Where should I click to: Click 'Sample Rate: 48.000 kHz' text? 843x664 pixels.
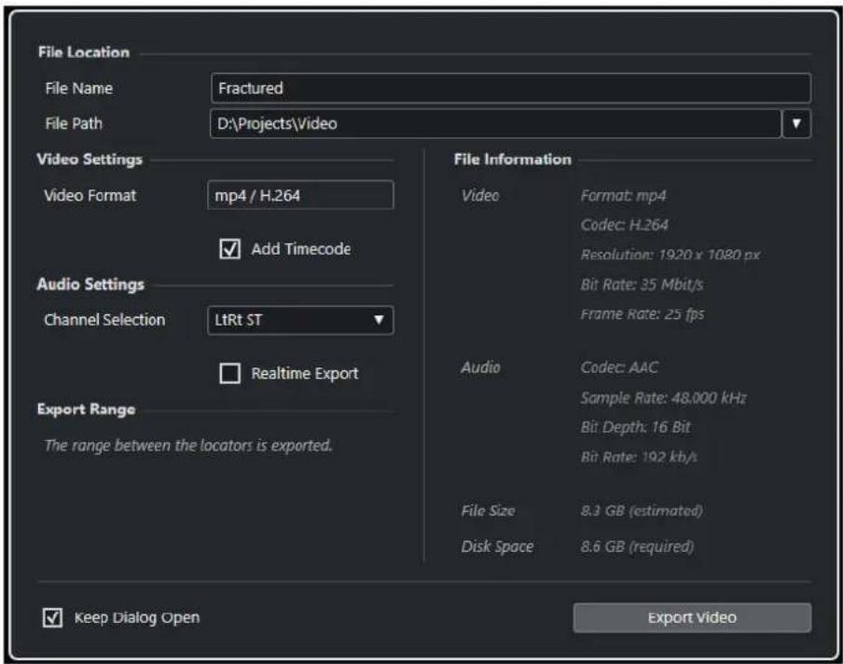click(x=663, y=398)
